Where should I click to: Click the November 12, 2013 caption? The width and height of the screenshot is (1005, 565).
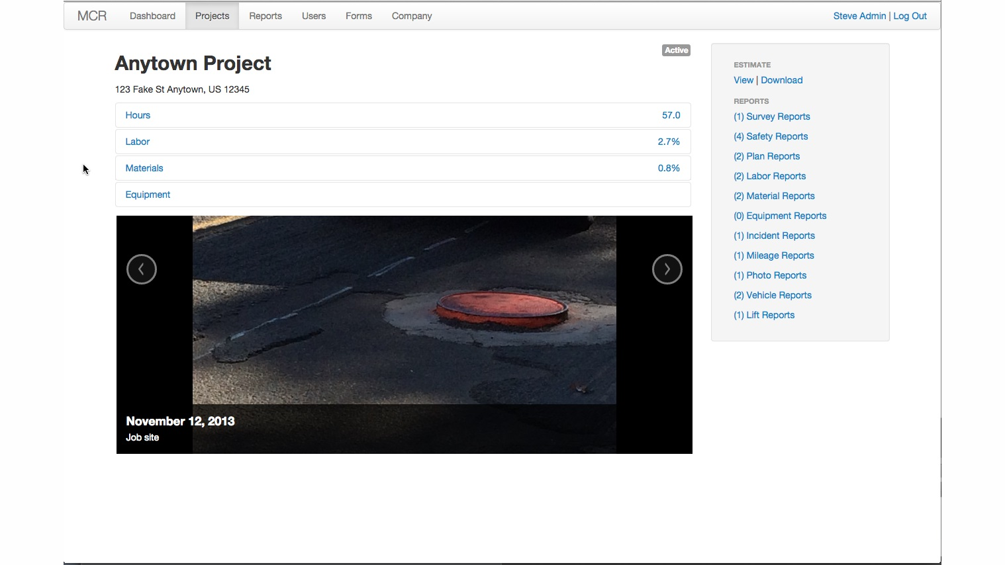180,421
